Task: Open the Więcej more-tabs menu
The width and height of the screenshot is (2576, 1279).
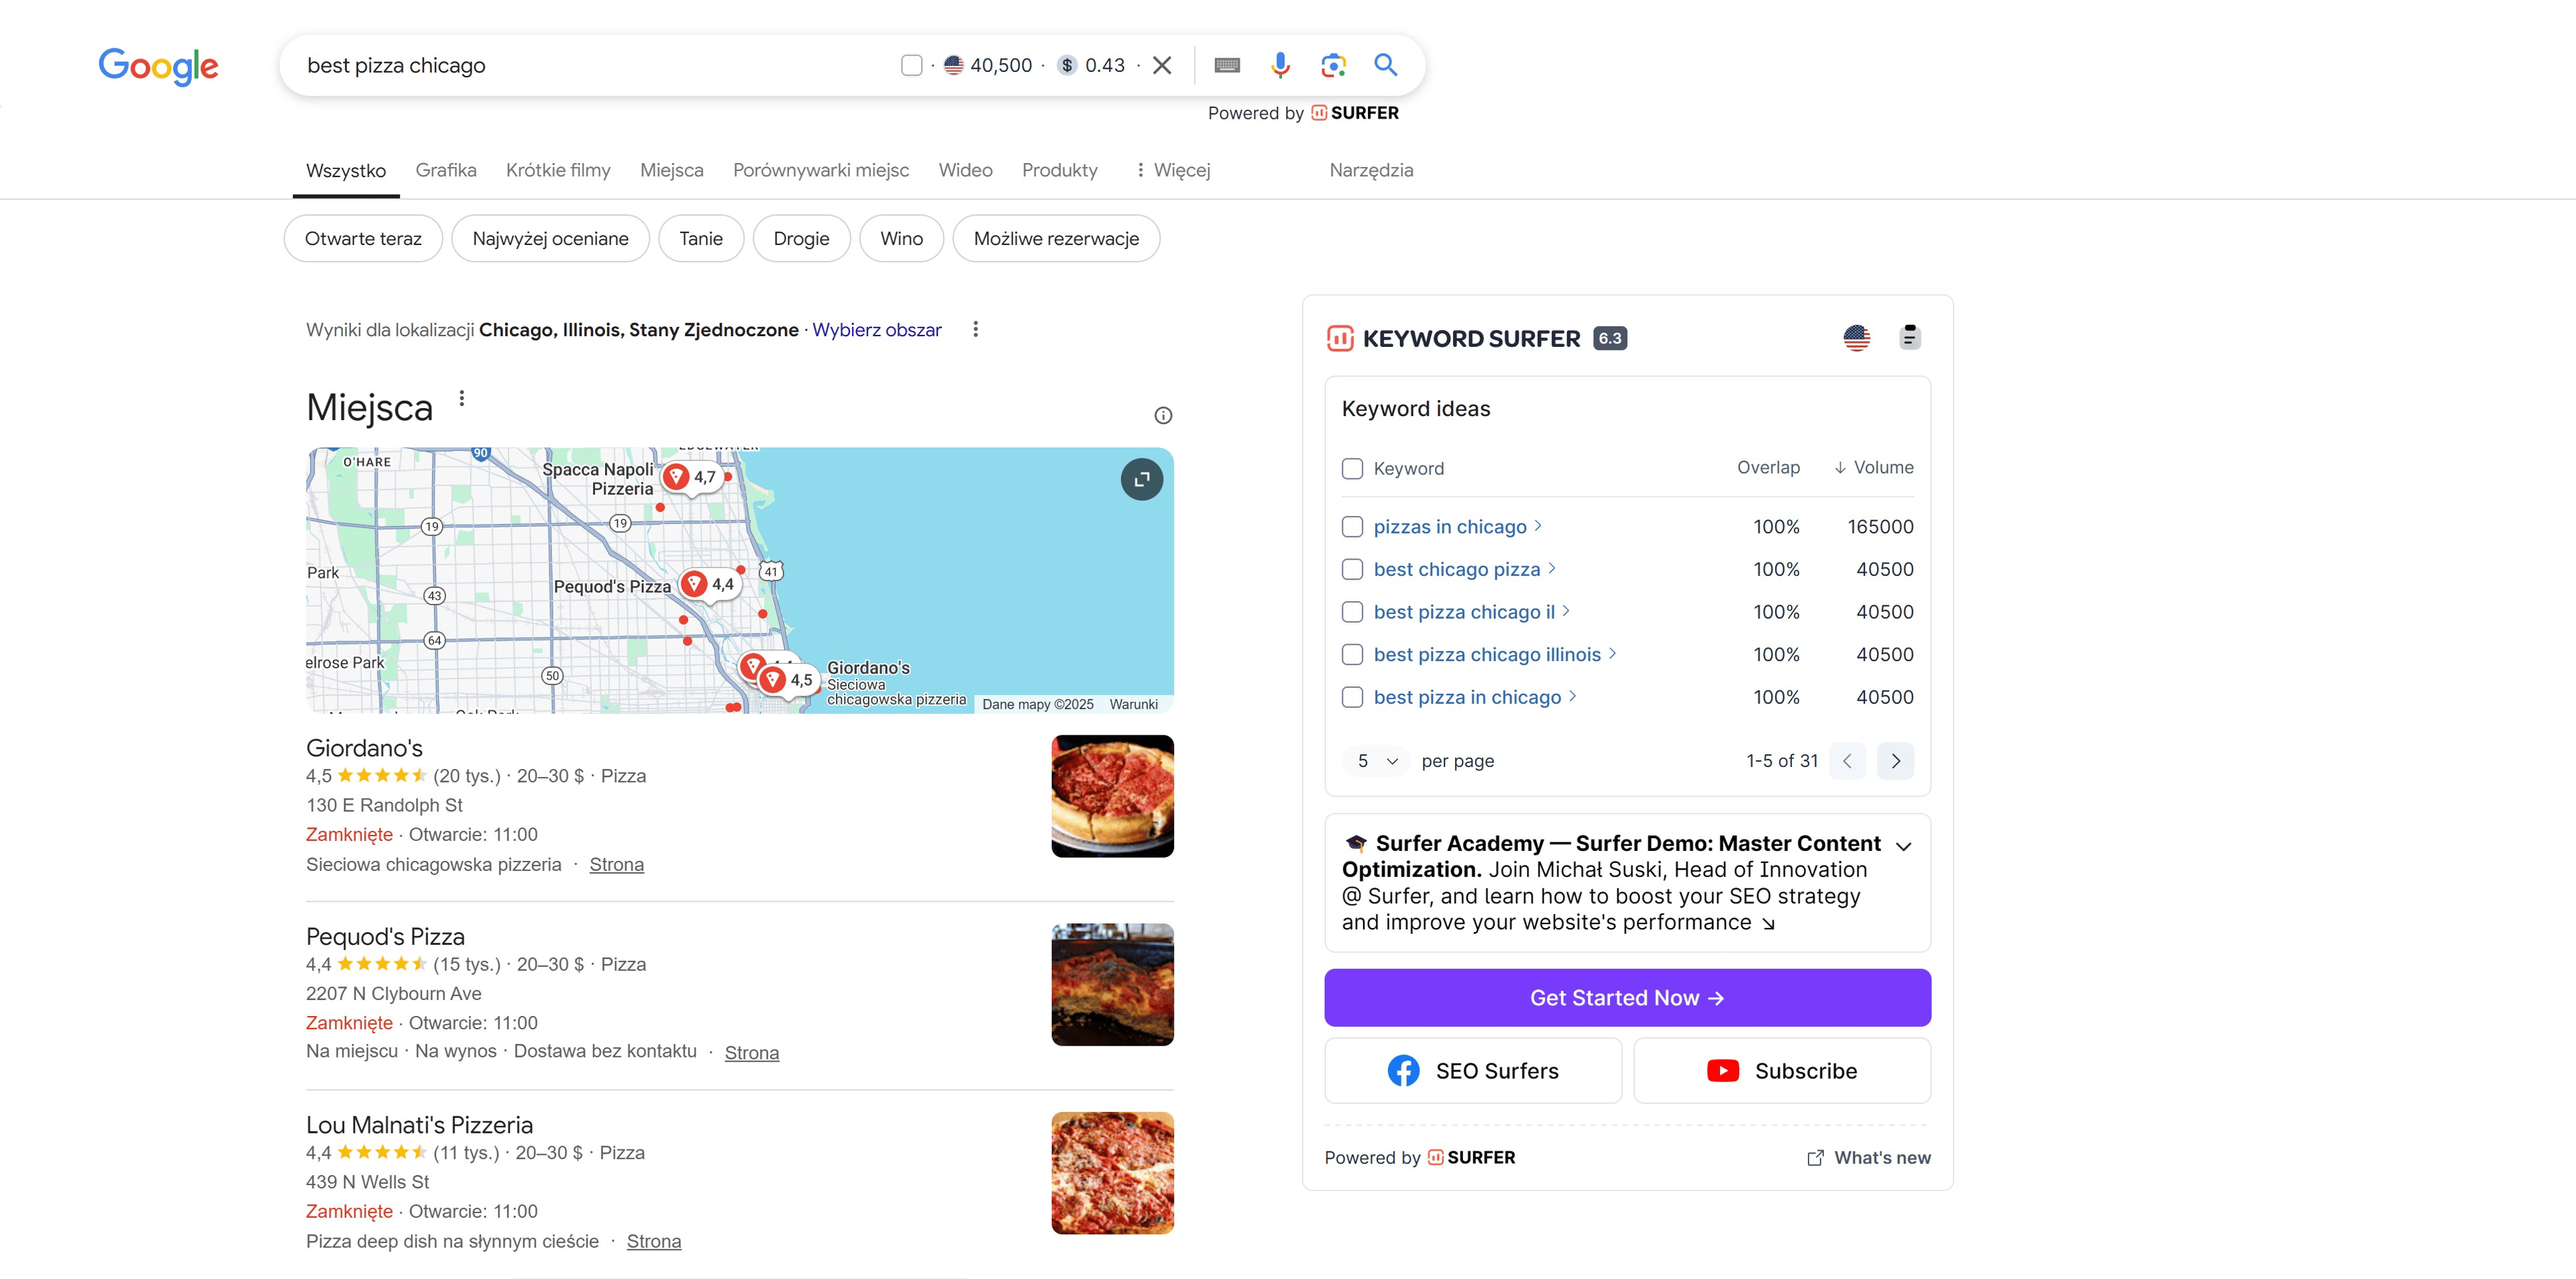Action: tap(1172, 170)
